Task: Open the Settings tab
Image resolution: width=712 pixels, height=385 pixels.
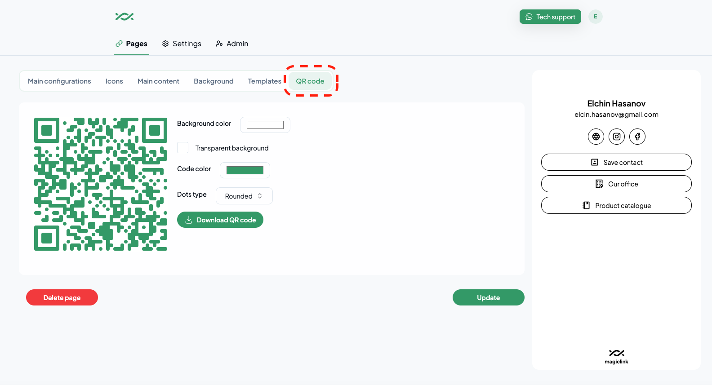Action: tap(182, 44)
